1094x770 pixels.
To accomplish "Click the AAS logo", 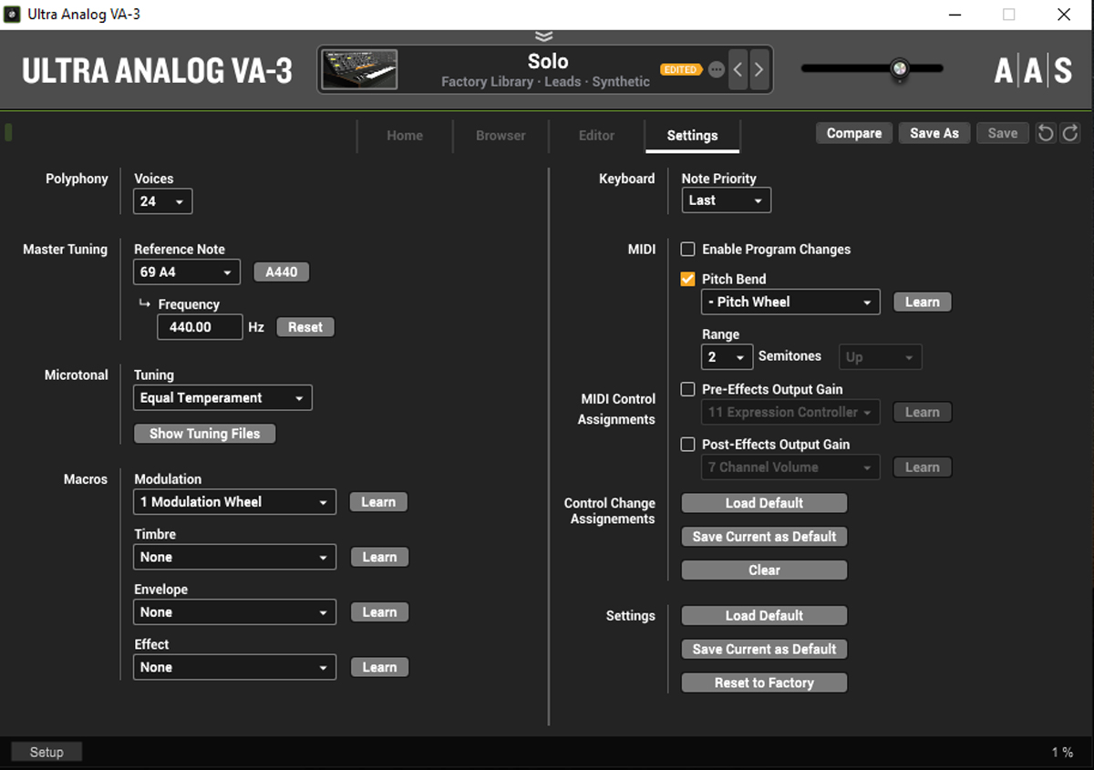I will [1033, 69].
